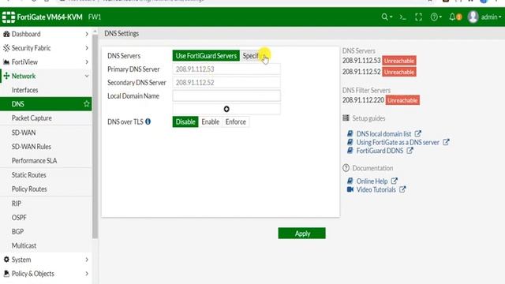Toggle the fullscreen icon

418,17
